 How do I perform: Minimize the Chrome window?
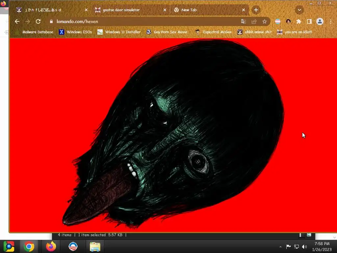pyautogui.click(x=311, y=3)
